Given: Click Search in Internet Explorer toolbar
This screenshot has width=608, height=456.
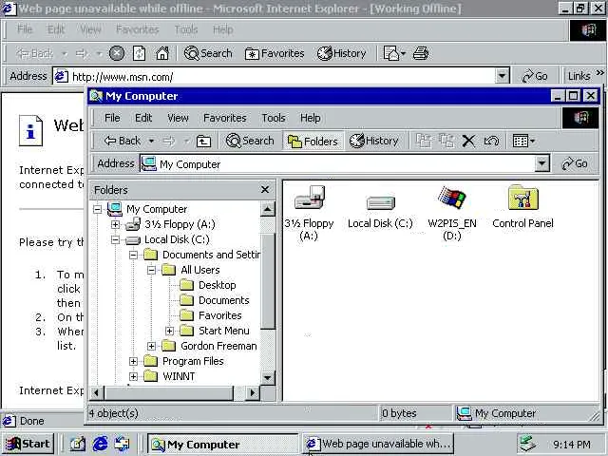Looking at the screenshot, I should coord(208,53).
